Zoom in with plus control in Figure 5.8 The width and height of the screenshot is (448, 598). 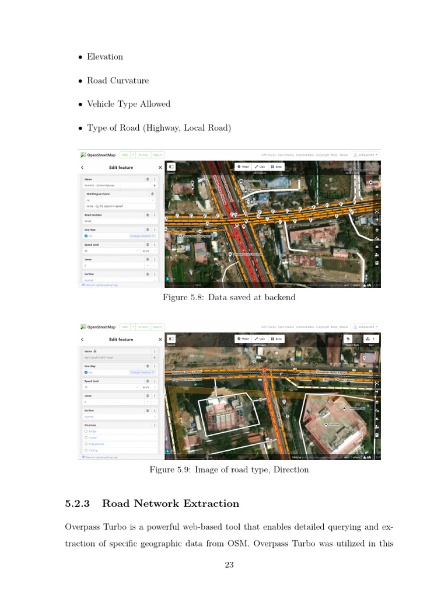click(x=377, y=195)
